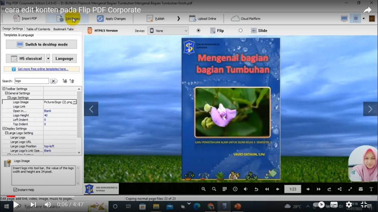
Task: Select the mobile preview phone icon
Action: [x=356, y=19]
